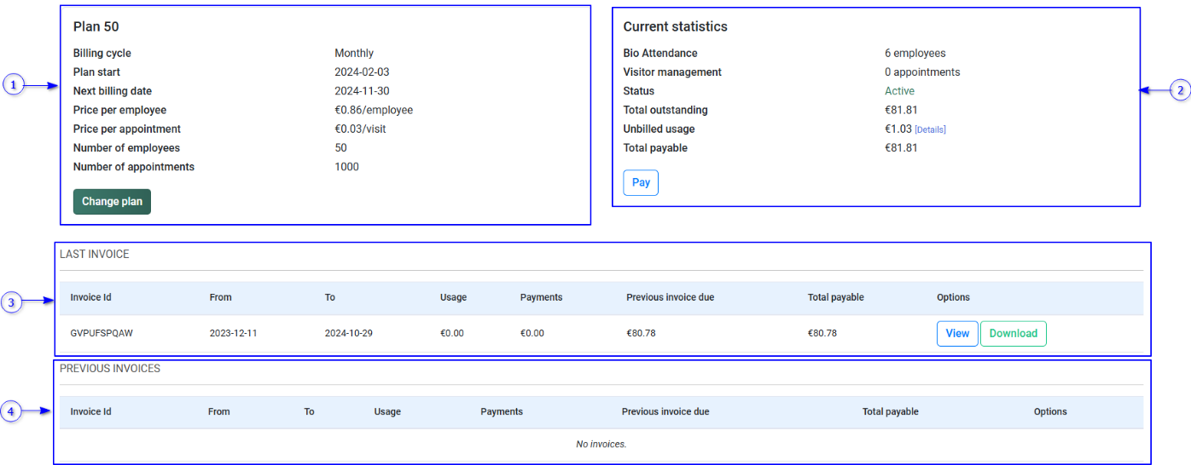View the last invoice GVPUFSPQAW
Image resolution: width=1191 pixels, height=465 pixels.
point(957,334)
